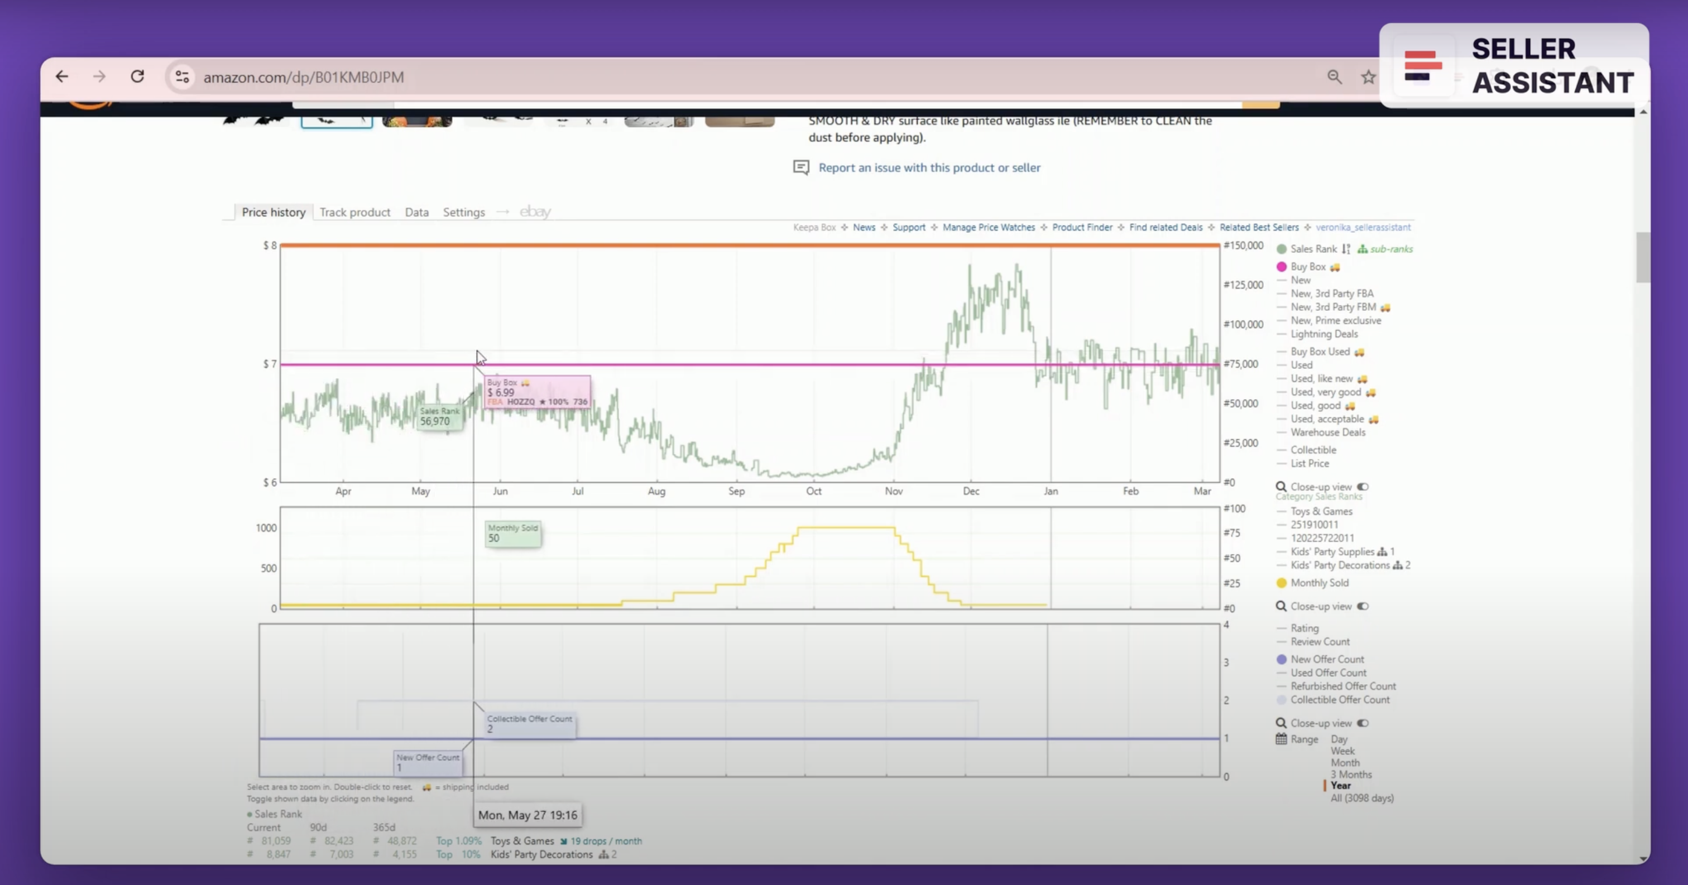Open browser zoom magnifier icon
The height and width of the screenshot is (885, 1688).
click(1334, 78)
